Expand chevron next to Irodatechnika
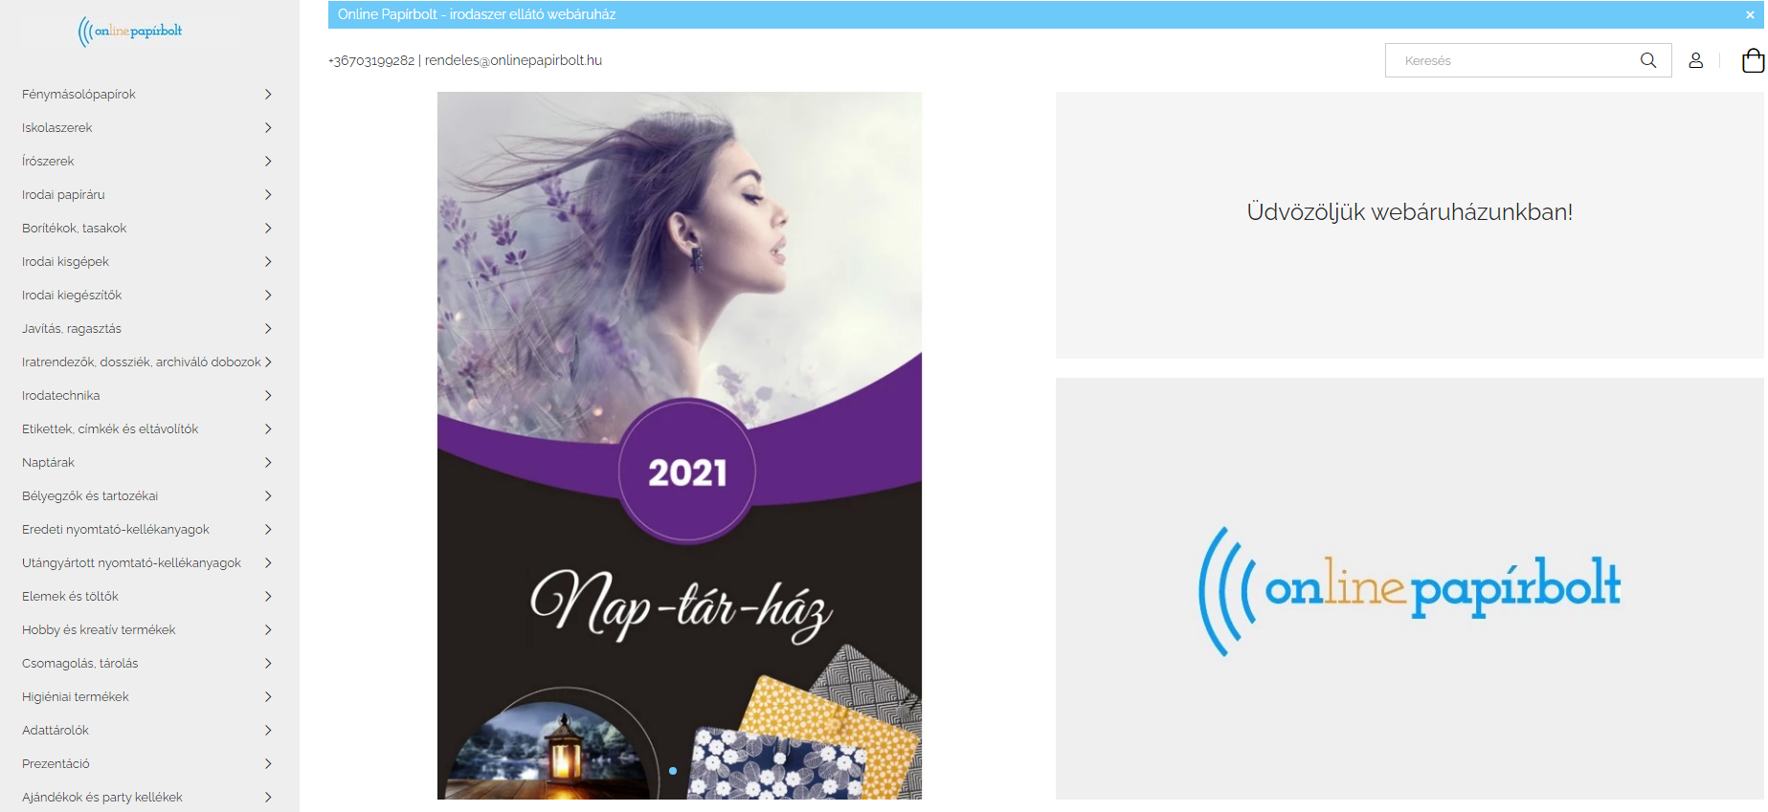This screenshot has height=812, width=1768. 268,395
